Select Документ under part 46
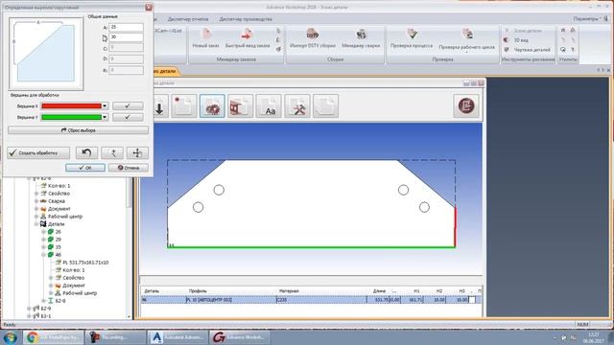 [x=74, y=286]
